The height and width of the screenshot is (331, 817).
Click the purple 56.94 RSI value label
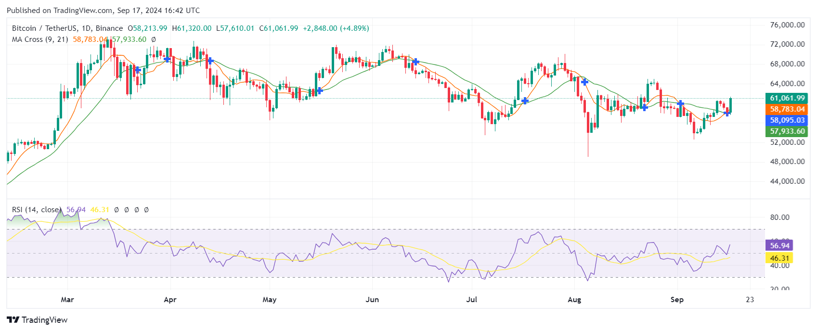[779, 245]
